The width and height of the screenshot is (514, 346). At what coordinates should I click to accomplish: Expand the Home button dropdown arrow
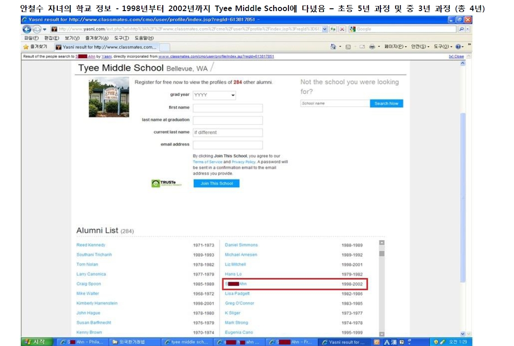[340, 47]
